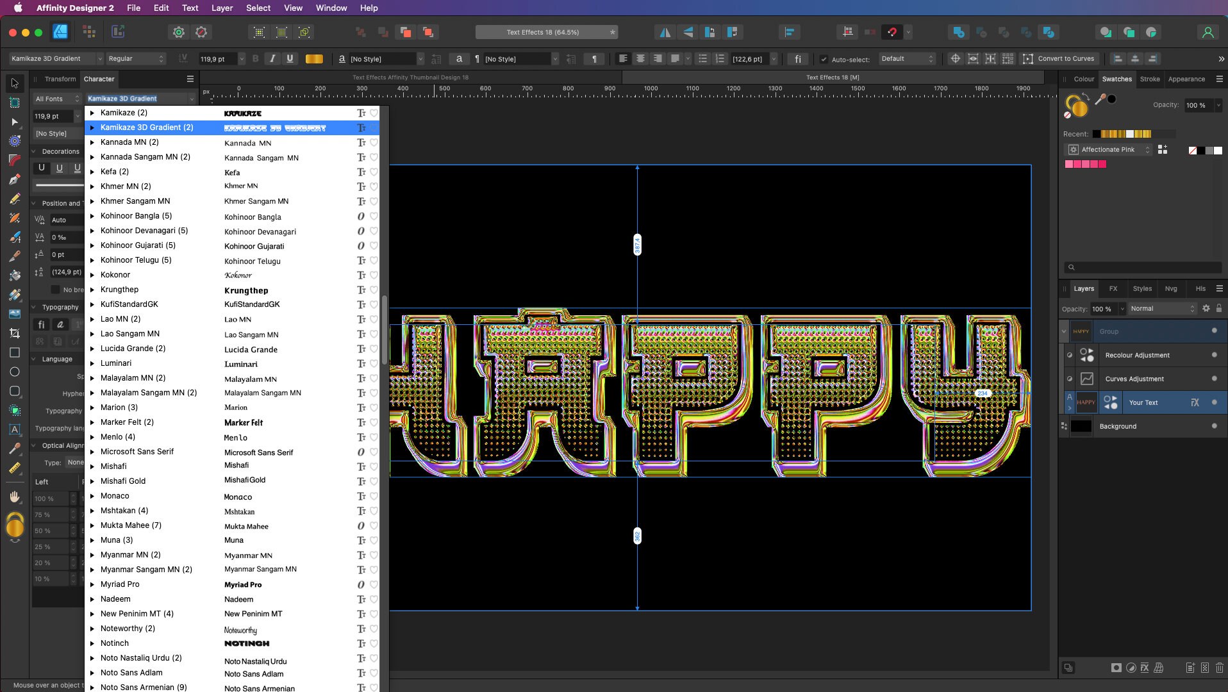Viewport: 1228px width, 692px height.
Task: Align text left in the context toolbar
Action: pyautogui.click(x=622, y=58)
